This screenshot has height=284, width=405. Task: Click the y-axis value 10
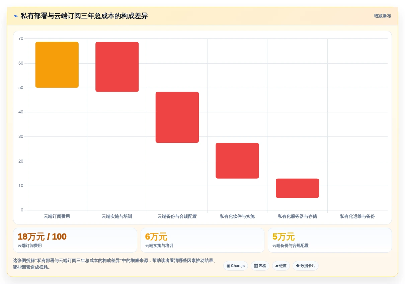coord(21,186)
